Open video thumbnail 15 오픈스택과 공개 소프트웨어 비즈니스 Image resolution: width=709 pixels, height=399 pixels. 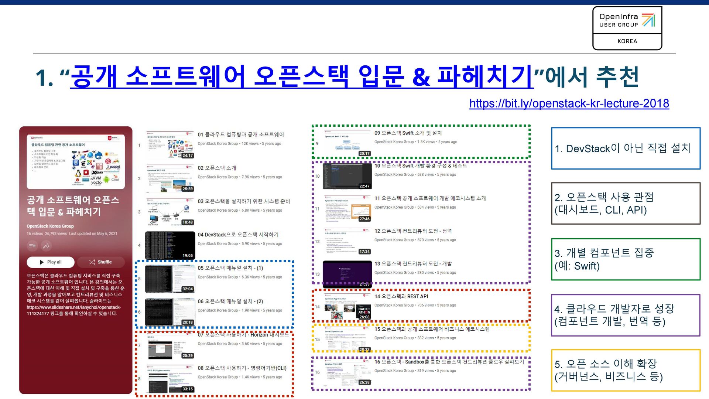[347, 339]
